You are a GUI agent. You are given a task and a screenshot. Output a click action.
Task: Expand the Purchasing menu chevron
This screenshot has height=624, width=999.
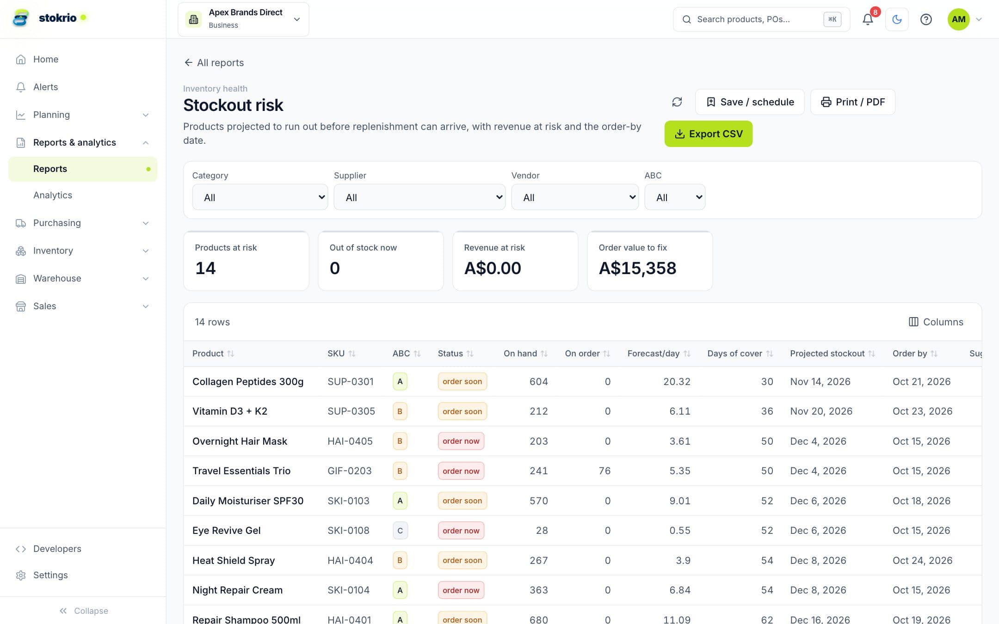point(146,223)
